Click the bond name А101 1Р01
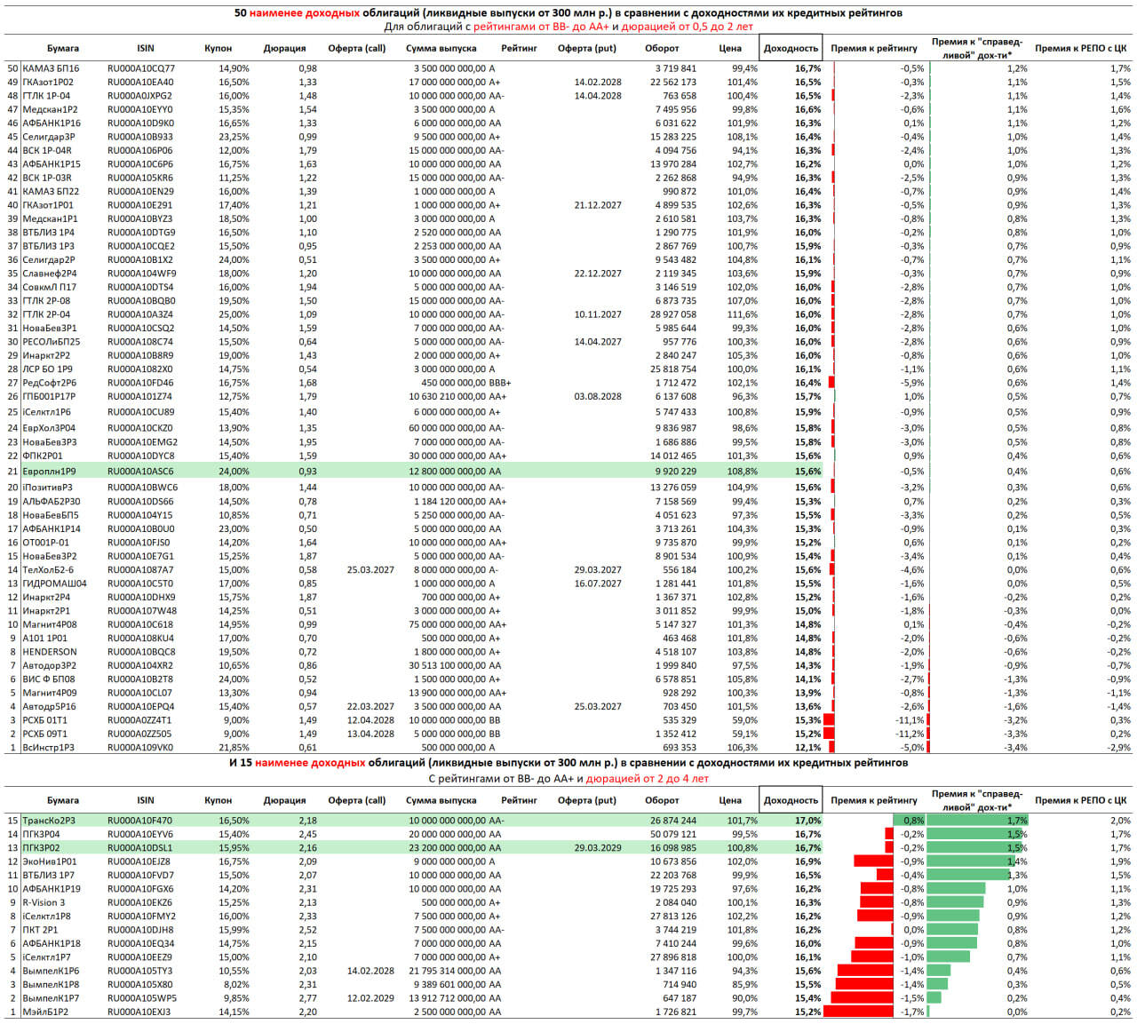 pos(45,638)
